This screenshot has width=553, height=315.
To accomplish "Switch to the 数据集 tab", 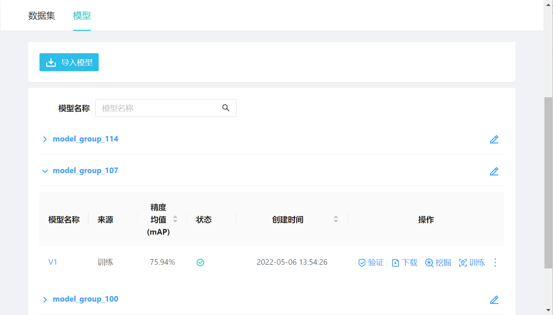I will click(42, 16).
